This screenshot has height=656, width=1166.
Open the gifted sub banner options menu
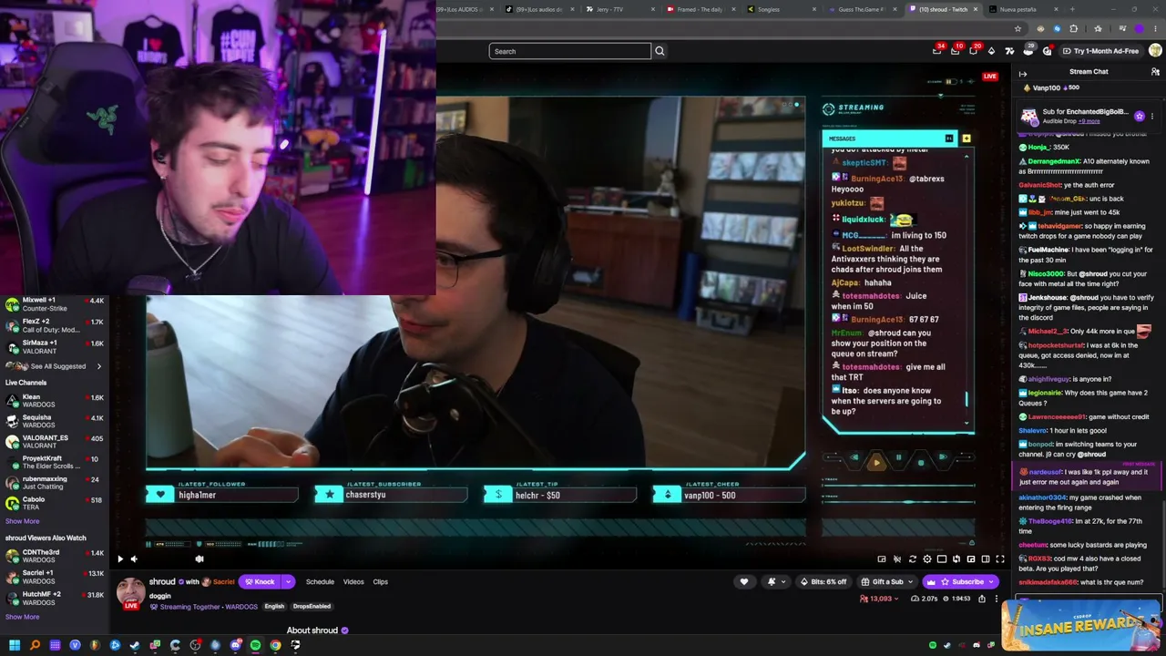[1152, 116]
